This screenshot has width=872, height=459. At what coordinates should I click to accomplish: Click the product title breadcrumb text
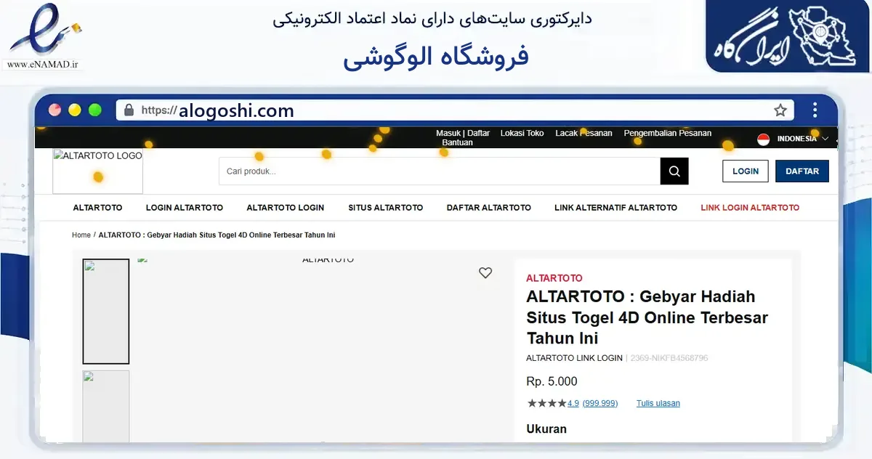point(217,235)
